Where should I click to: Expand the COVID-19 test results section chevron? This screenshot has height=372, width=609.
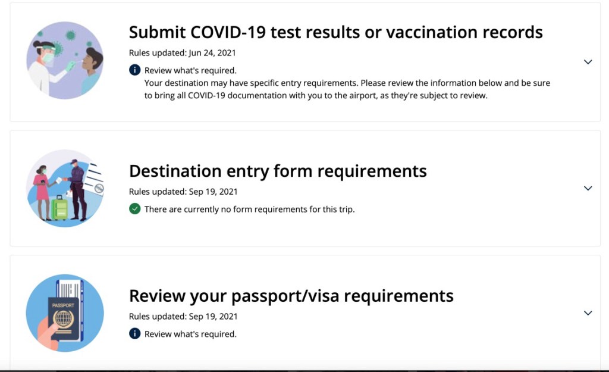[588, 62]
